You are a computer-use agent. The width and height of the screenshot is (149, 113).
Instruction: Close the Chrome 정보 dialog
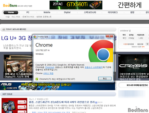109,36
